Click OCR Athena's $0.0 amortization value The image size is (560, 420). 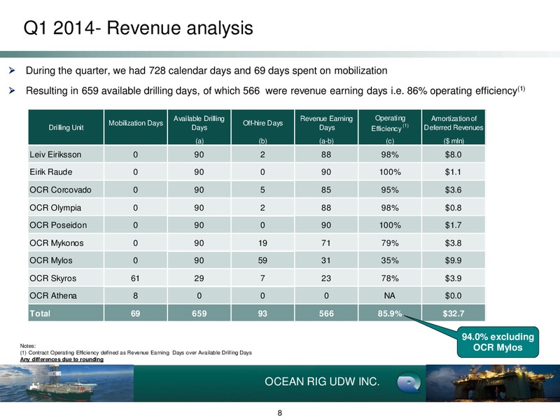(453, 295)
